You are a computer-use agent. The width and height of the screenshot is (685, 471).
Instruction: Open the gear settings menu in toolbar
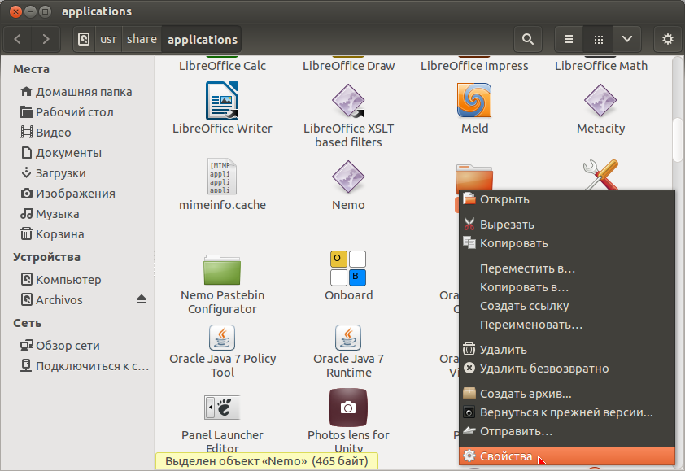coord(667,39)
